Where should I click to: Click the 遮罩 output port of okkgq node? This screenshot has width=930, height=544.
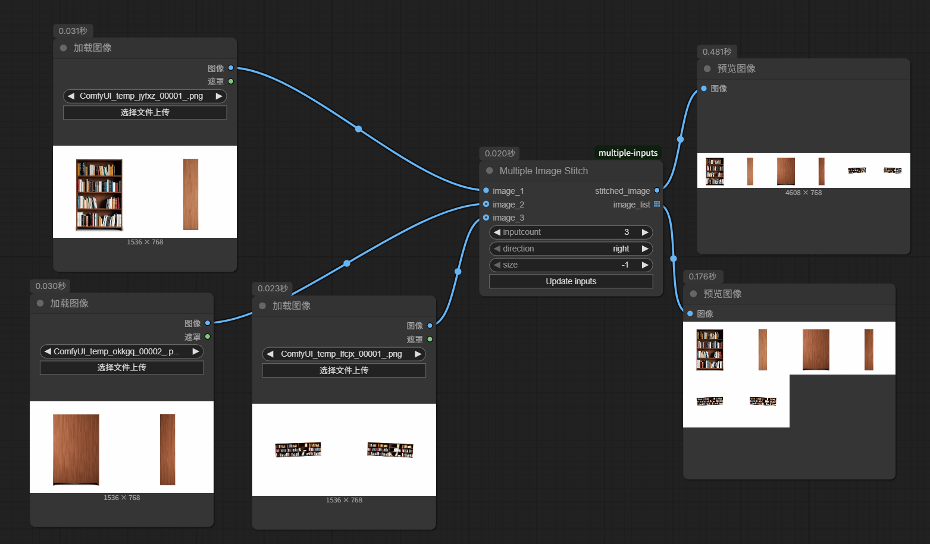coord(208,337)
